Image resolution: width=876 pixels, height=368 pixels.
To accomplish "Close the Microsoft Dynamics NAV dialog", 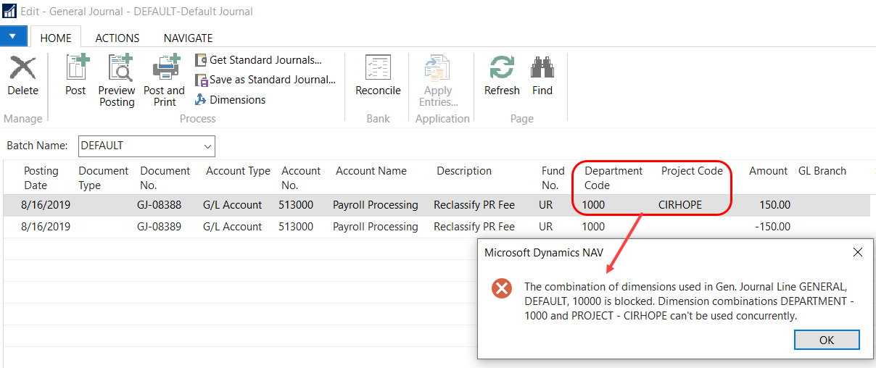I will coord(857,252).
